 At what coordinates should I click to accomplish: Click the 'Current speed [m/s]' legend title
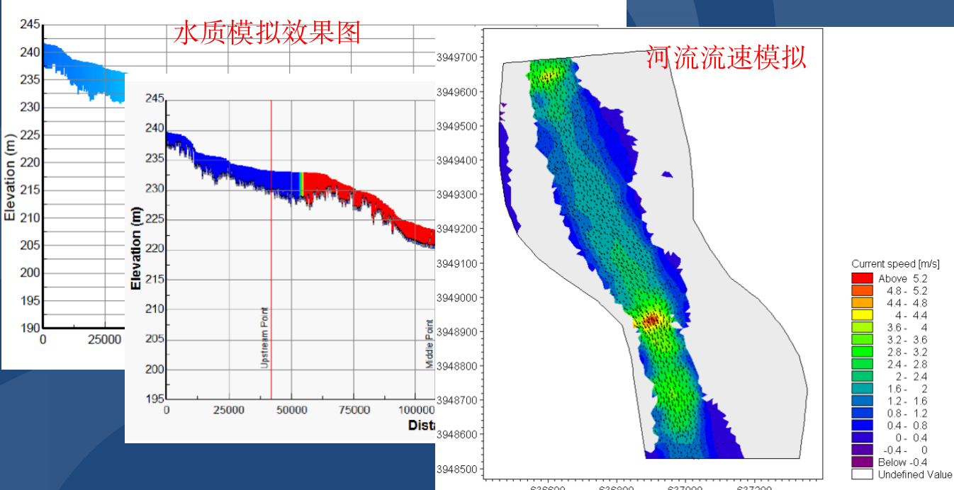click(x=895, y=264)
